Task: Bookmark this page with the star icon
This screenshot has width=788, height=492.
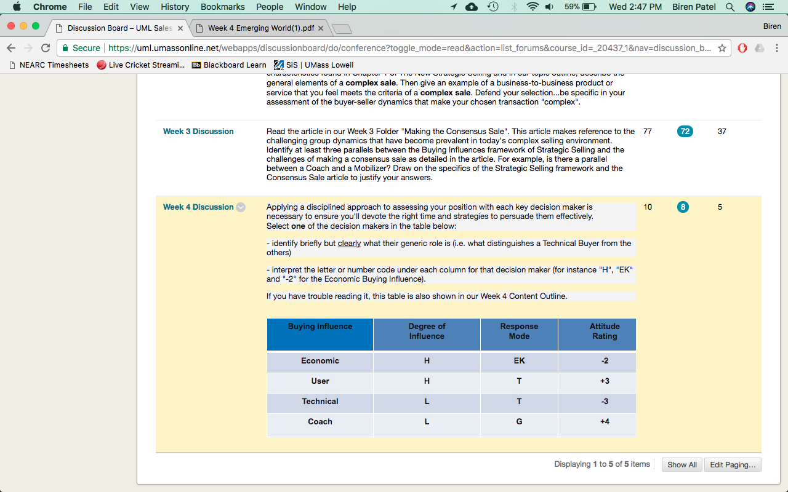Action: click(722, 48)
